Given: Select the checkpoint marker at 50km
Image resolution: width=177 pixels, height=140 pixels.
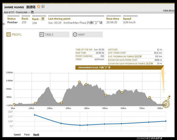Looking at the screenshot, I should click(105, 95).
